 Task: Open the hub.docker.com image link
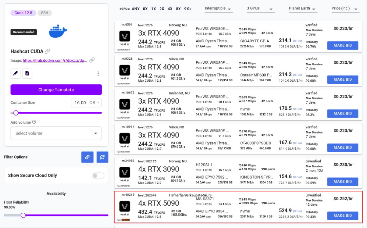(55, 60)
